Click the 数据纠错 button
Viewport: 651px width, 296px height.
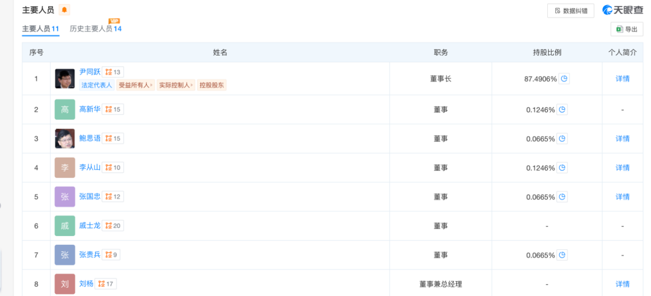[570, 10]
